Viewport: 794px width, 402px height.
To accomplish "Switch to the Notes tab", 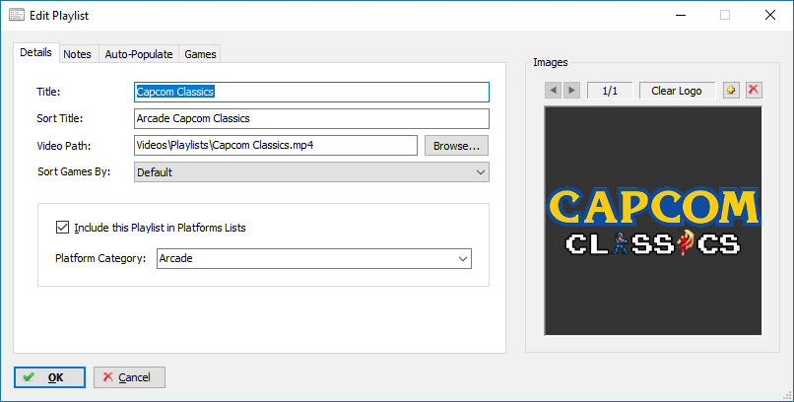I will (78, 54).
